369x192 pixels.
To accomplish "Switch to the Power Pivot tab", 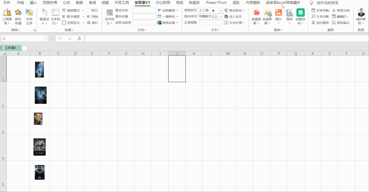I will point(216,3).
